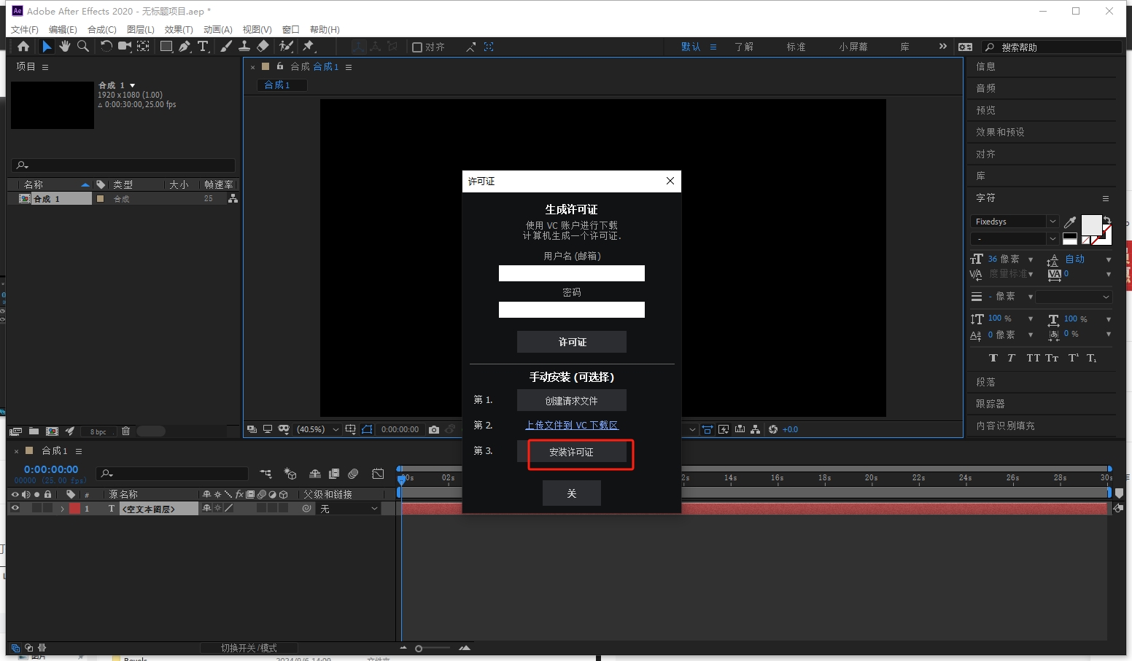Select the Pen tool

click(x=185, y=47)
